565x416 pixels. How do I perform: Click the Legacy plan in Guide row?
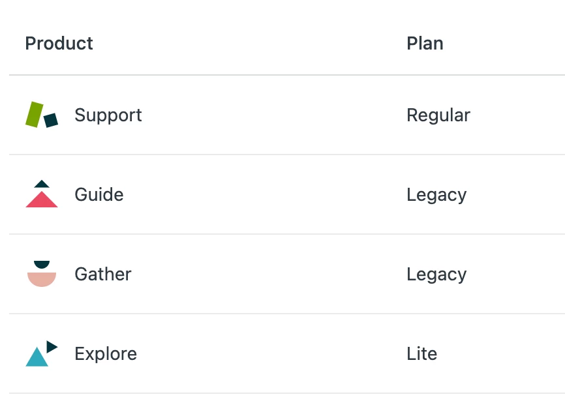[x=436, y=195]
